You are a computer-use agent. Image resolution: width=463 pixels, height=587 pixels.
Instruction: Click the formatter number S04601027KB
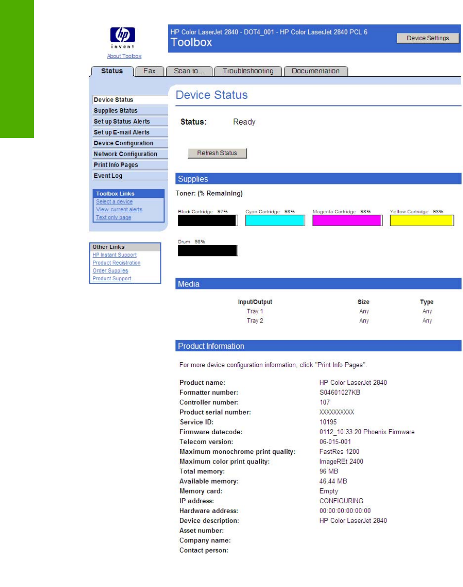pyautogui.click(x=340, y=392)
